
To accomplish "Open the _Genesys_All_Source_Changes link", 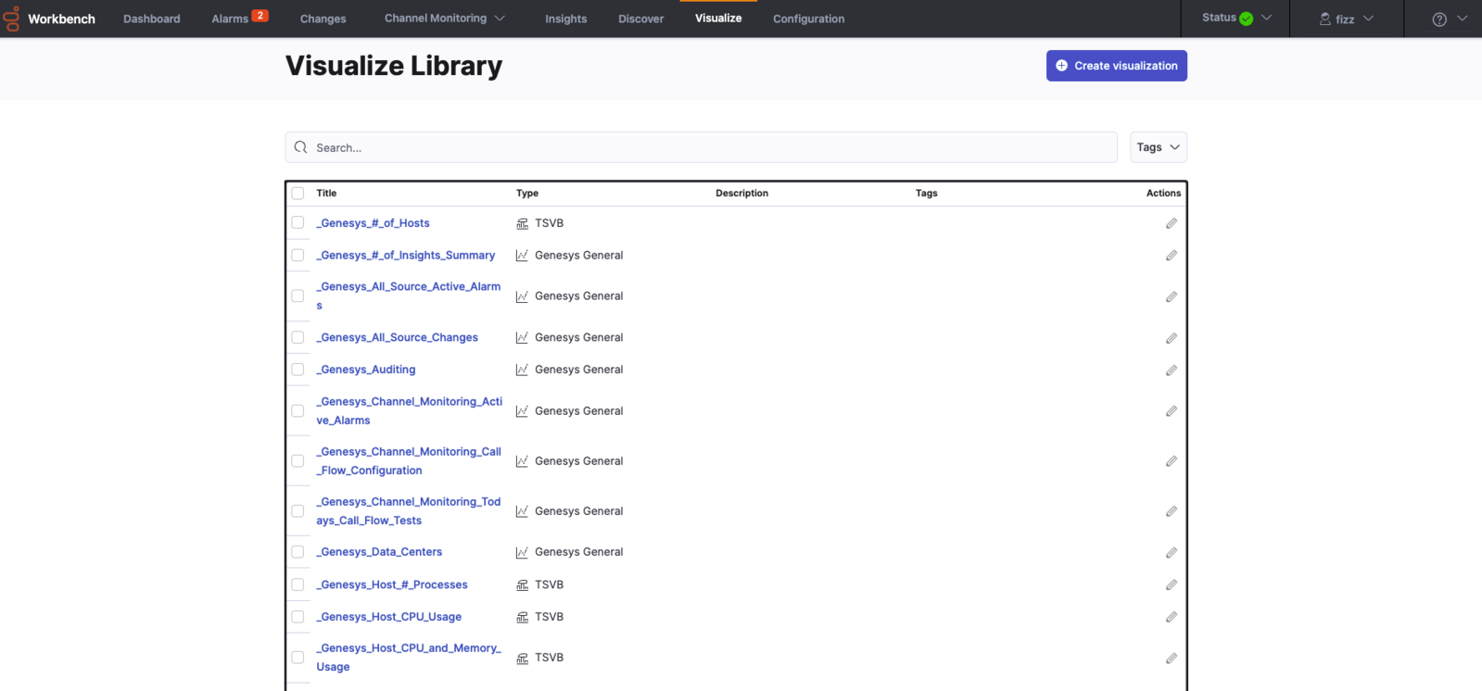I will tap(398, 338).
